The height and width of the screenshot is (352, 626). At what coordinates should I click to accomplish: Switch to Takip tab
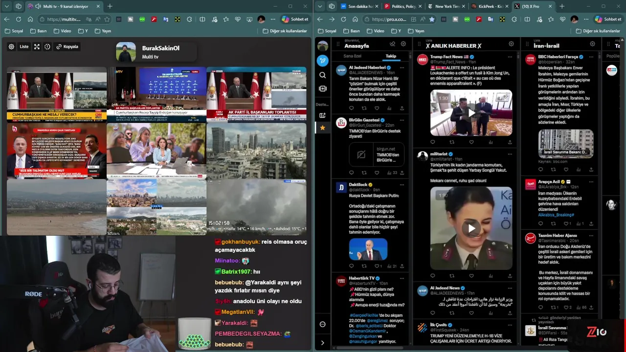pos(391,56)
